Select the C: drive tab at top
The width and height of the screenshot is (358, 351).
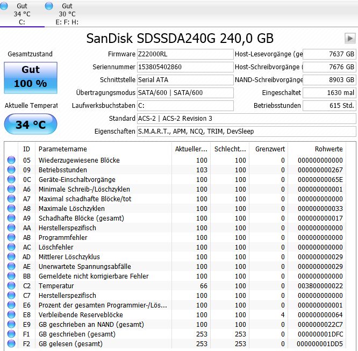point(22,13)
